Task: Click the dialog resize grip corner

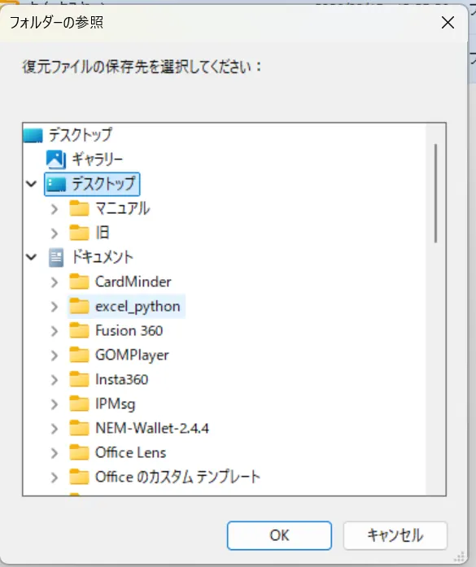Action: 459,557
